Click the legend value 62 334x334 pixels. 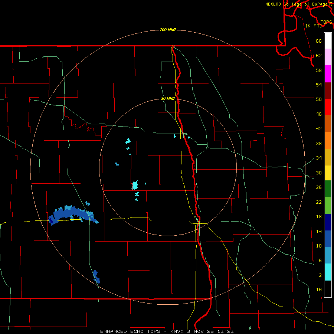coord(319,56)
